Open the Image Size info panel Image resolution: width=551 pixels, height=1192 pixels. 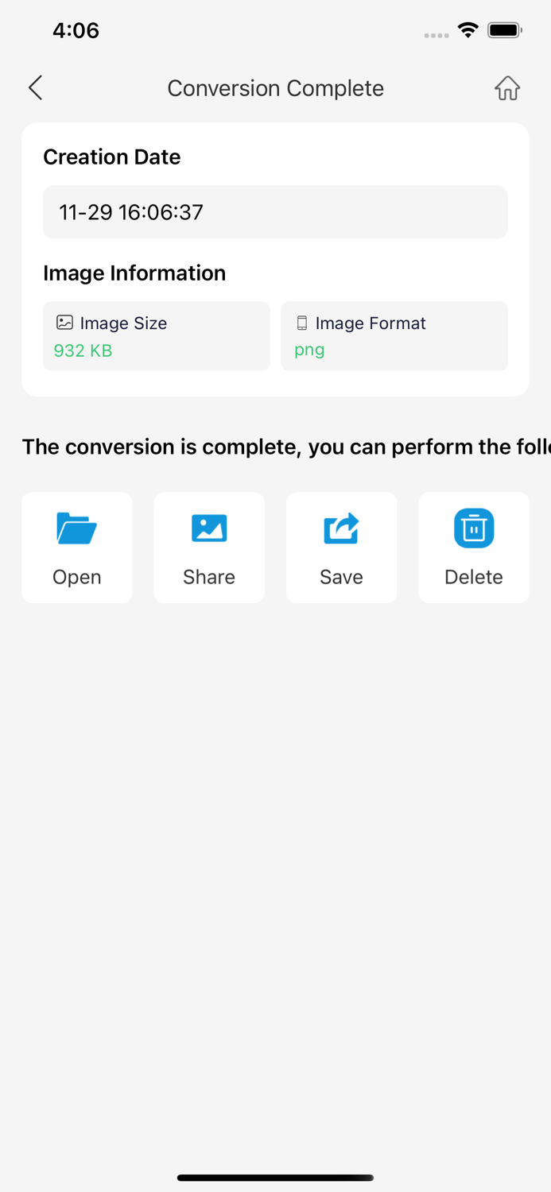coord(156,335)
